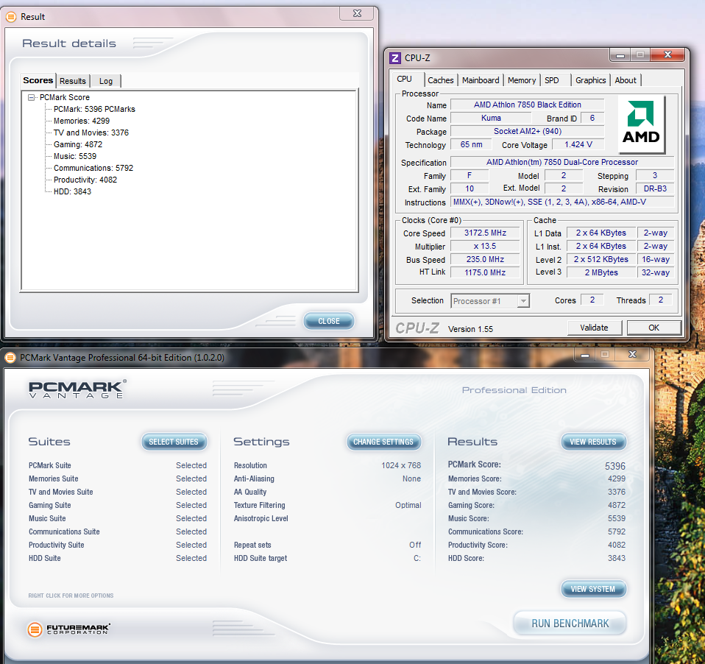Select 'PCMark: 5396 PCMarks' tree row
This screenshot has height=664, width=705.
pos(94,109)
